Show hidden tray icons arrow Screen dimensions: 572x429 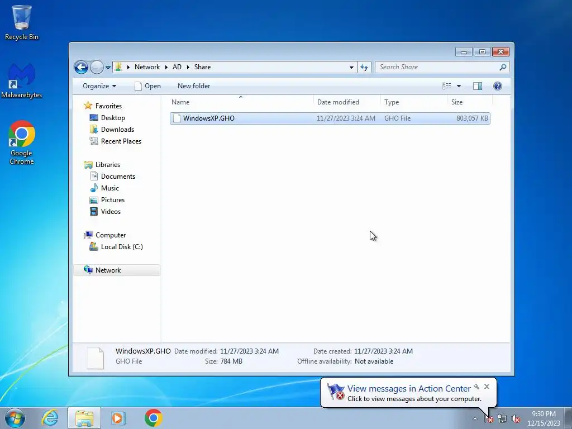475,418
